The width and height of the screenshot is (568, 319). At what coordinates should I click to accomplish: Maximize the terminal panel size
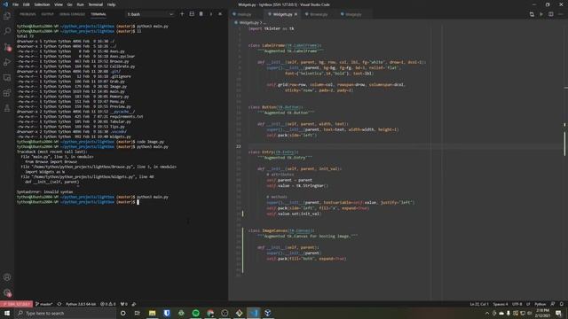[x=211, y=14]
